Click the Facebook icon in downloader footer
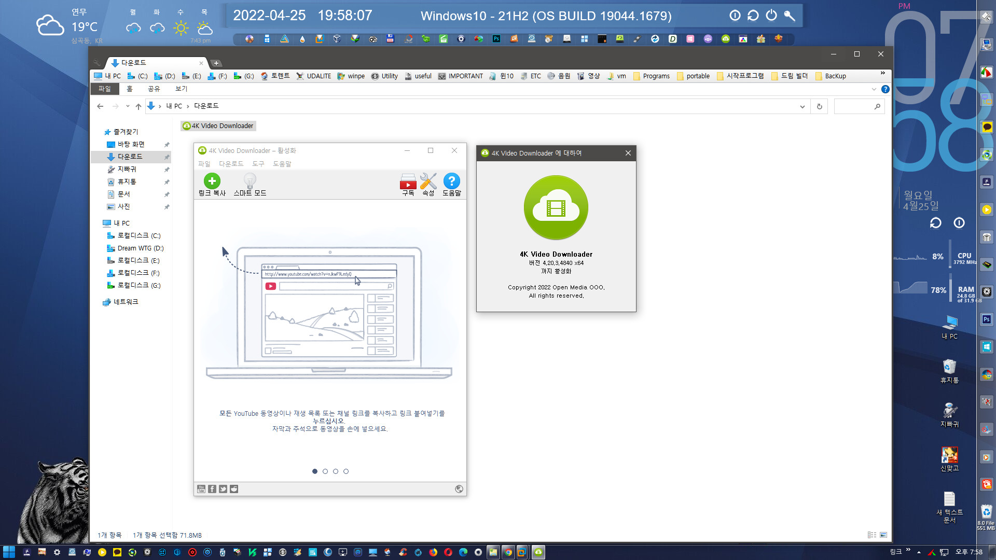Screen dimensions: 996x560 tap(212, 489)
